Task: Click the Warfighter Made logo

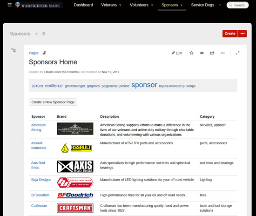Action: pyautogui.click(x=39, y=5)
